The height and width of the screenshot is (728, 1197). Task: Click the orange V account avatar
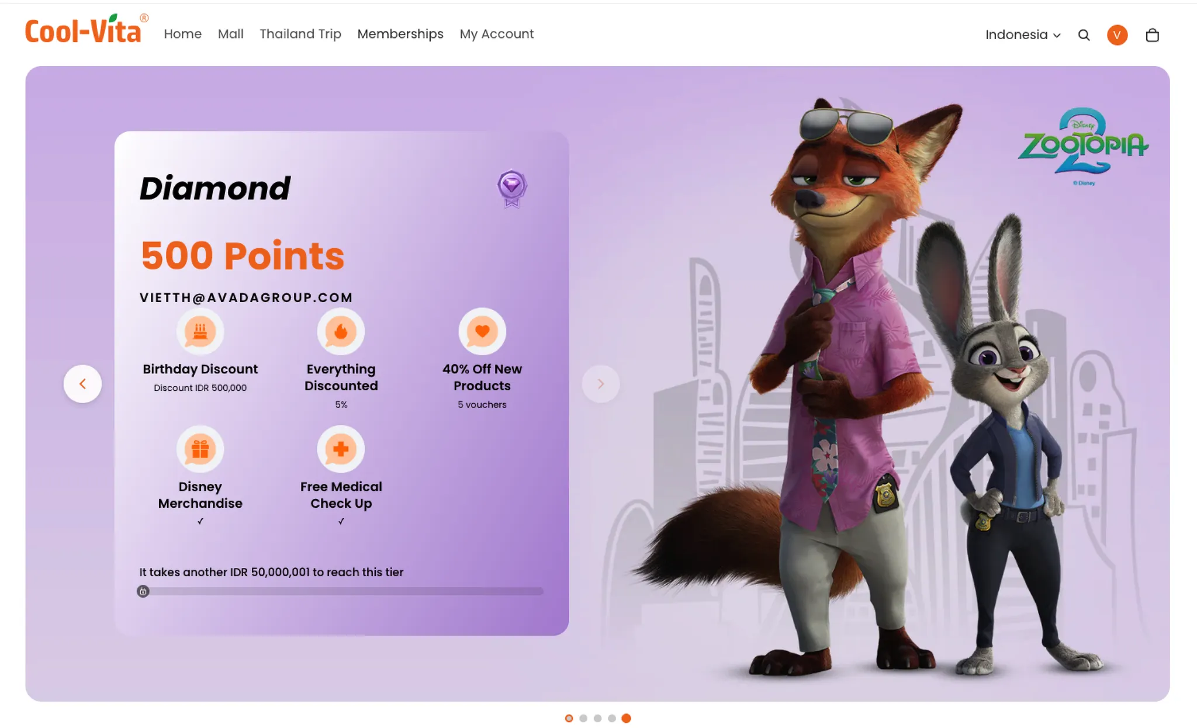pyautogui.click(x=1117, y=35)
